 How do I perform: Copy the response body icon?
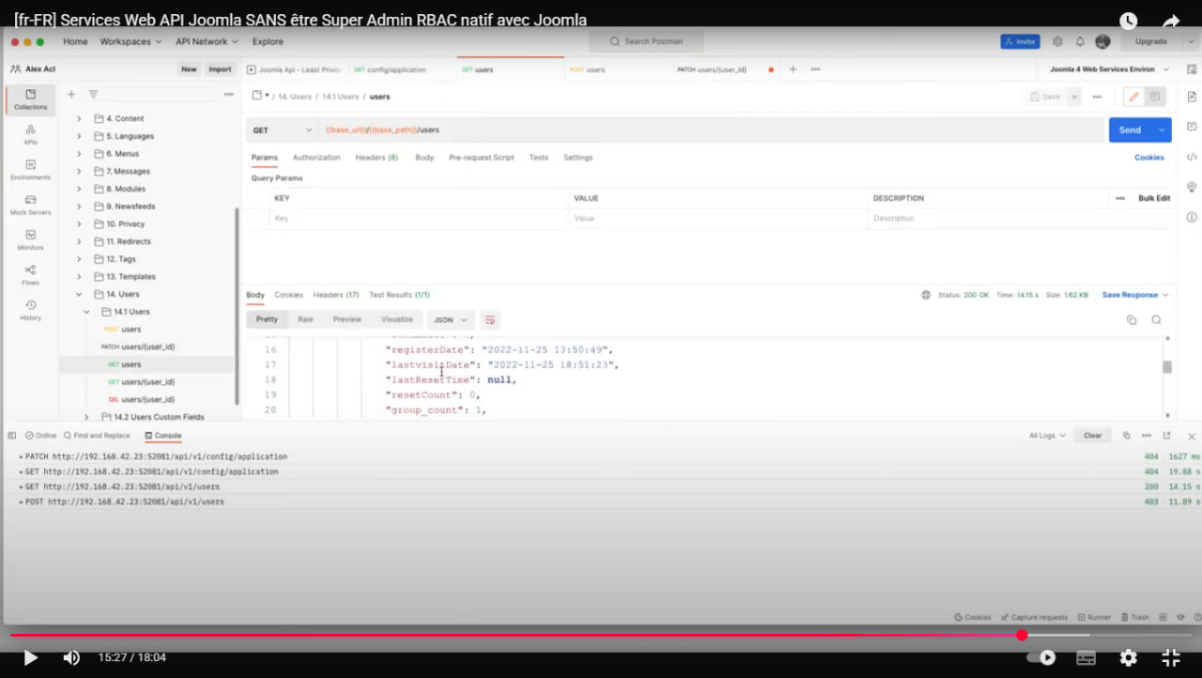(x=1132, y=320)
